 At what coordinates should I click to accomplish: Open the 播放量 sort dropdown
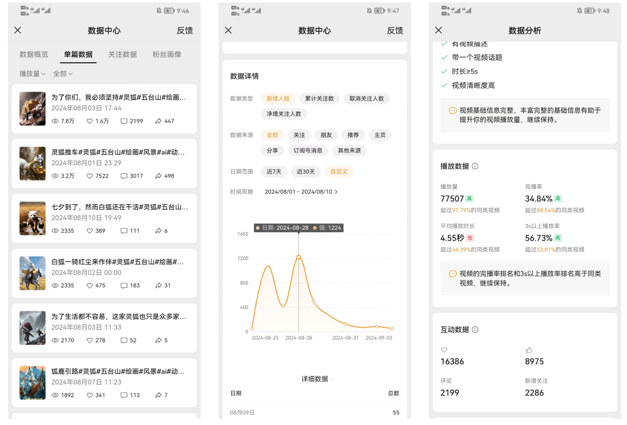click(32, 74)
